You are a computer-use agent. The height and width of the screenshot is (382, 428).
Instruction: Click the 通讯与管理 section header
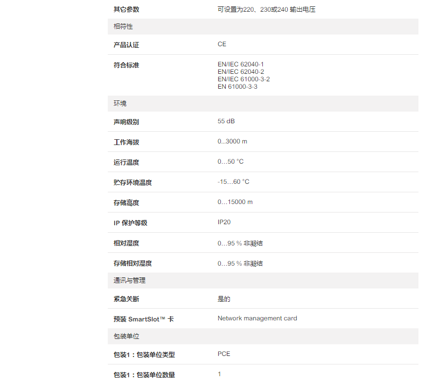[x=129, y=281]
